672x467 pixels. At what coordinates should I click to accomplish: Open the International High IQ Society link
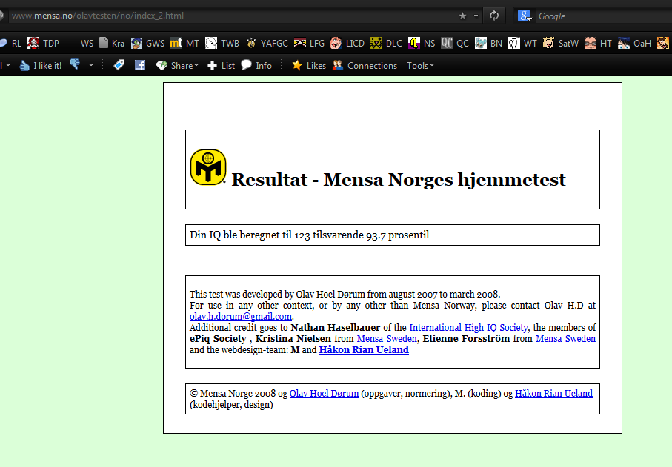(468, 327)
